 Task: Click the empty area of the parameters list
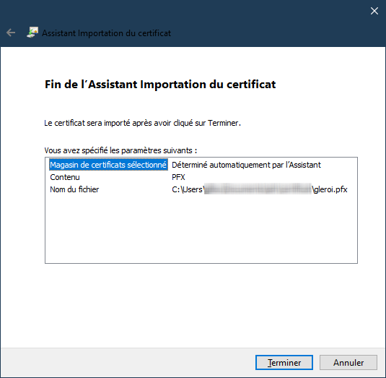(201, 229)
